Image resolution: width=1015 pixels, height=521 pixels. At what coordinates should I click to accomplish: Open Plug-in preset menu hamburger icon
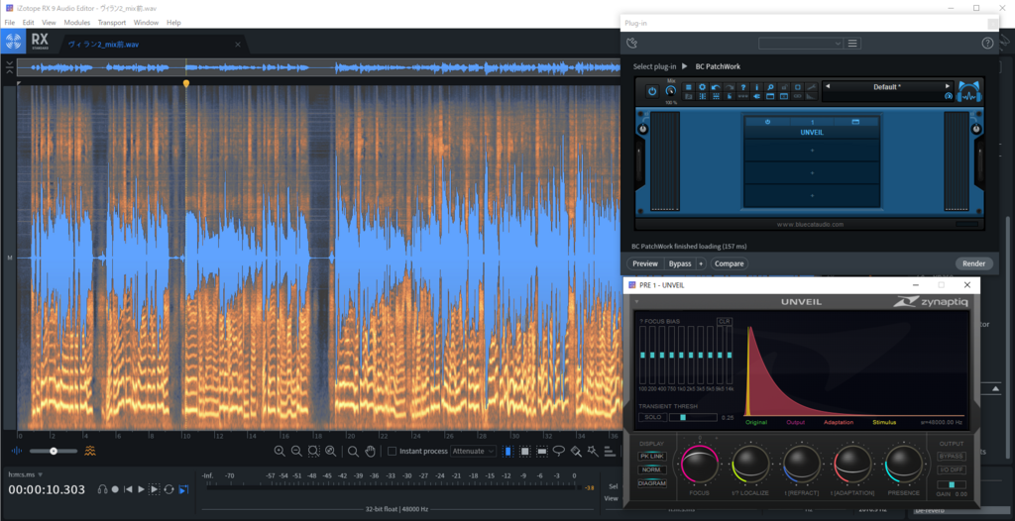(x=852, y=44)
